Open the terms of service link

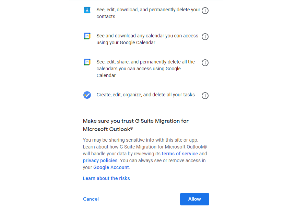(x=180, y=154)
